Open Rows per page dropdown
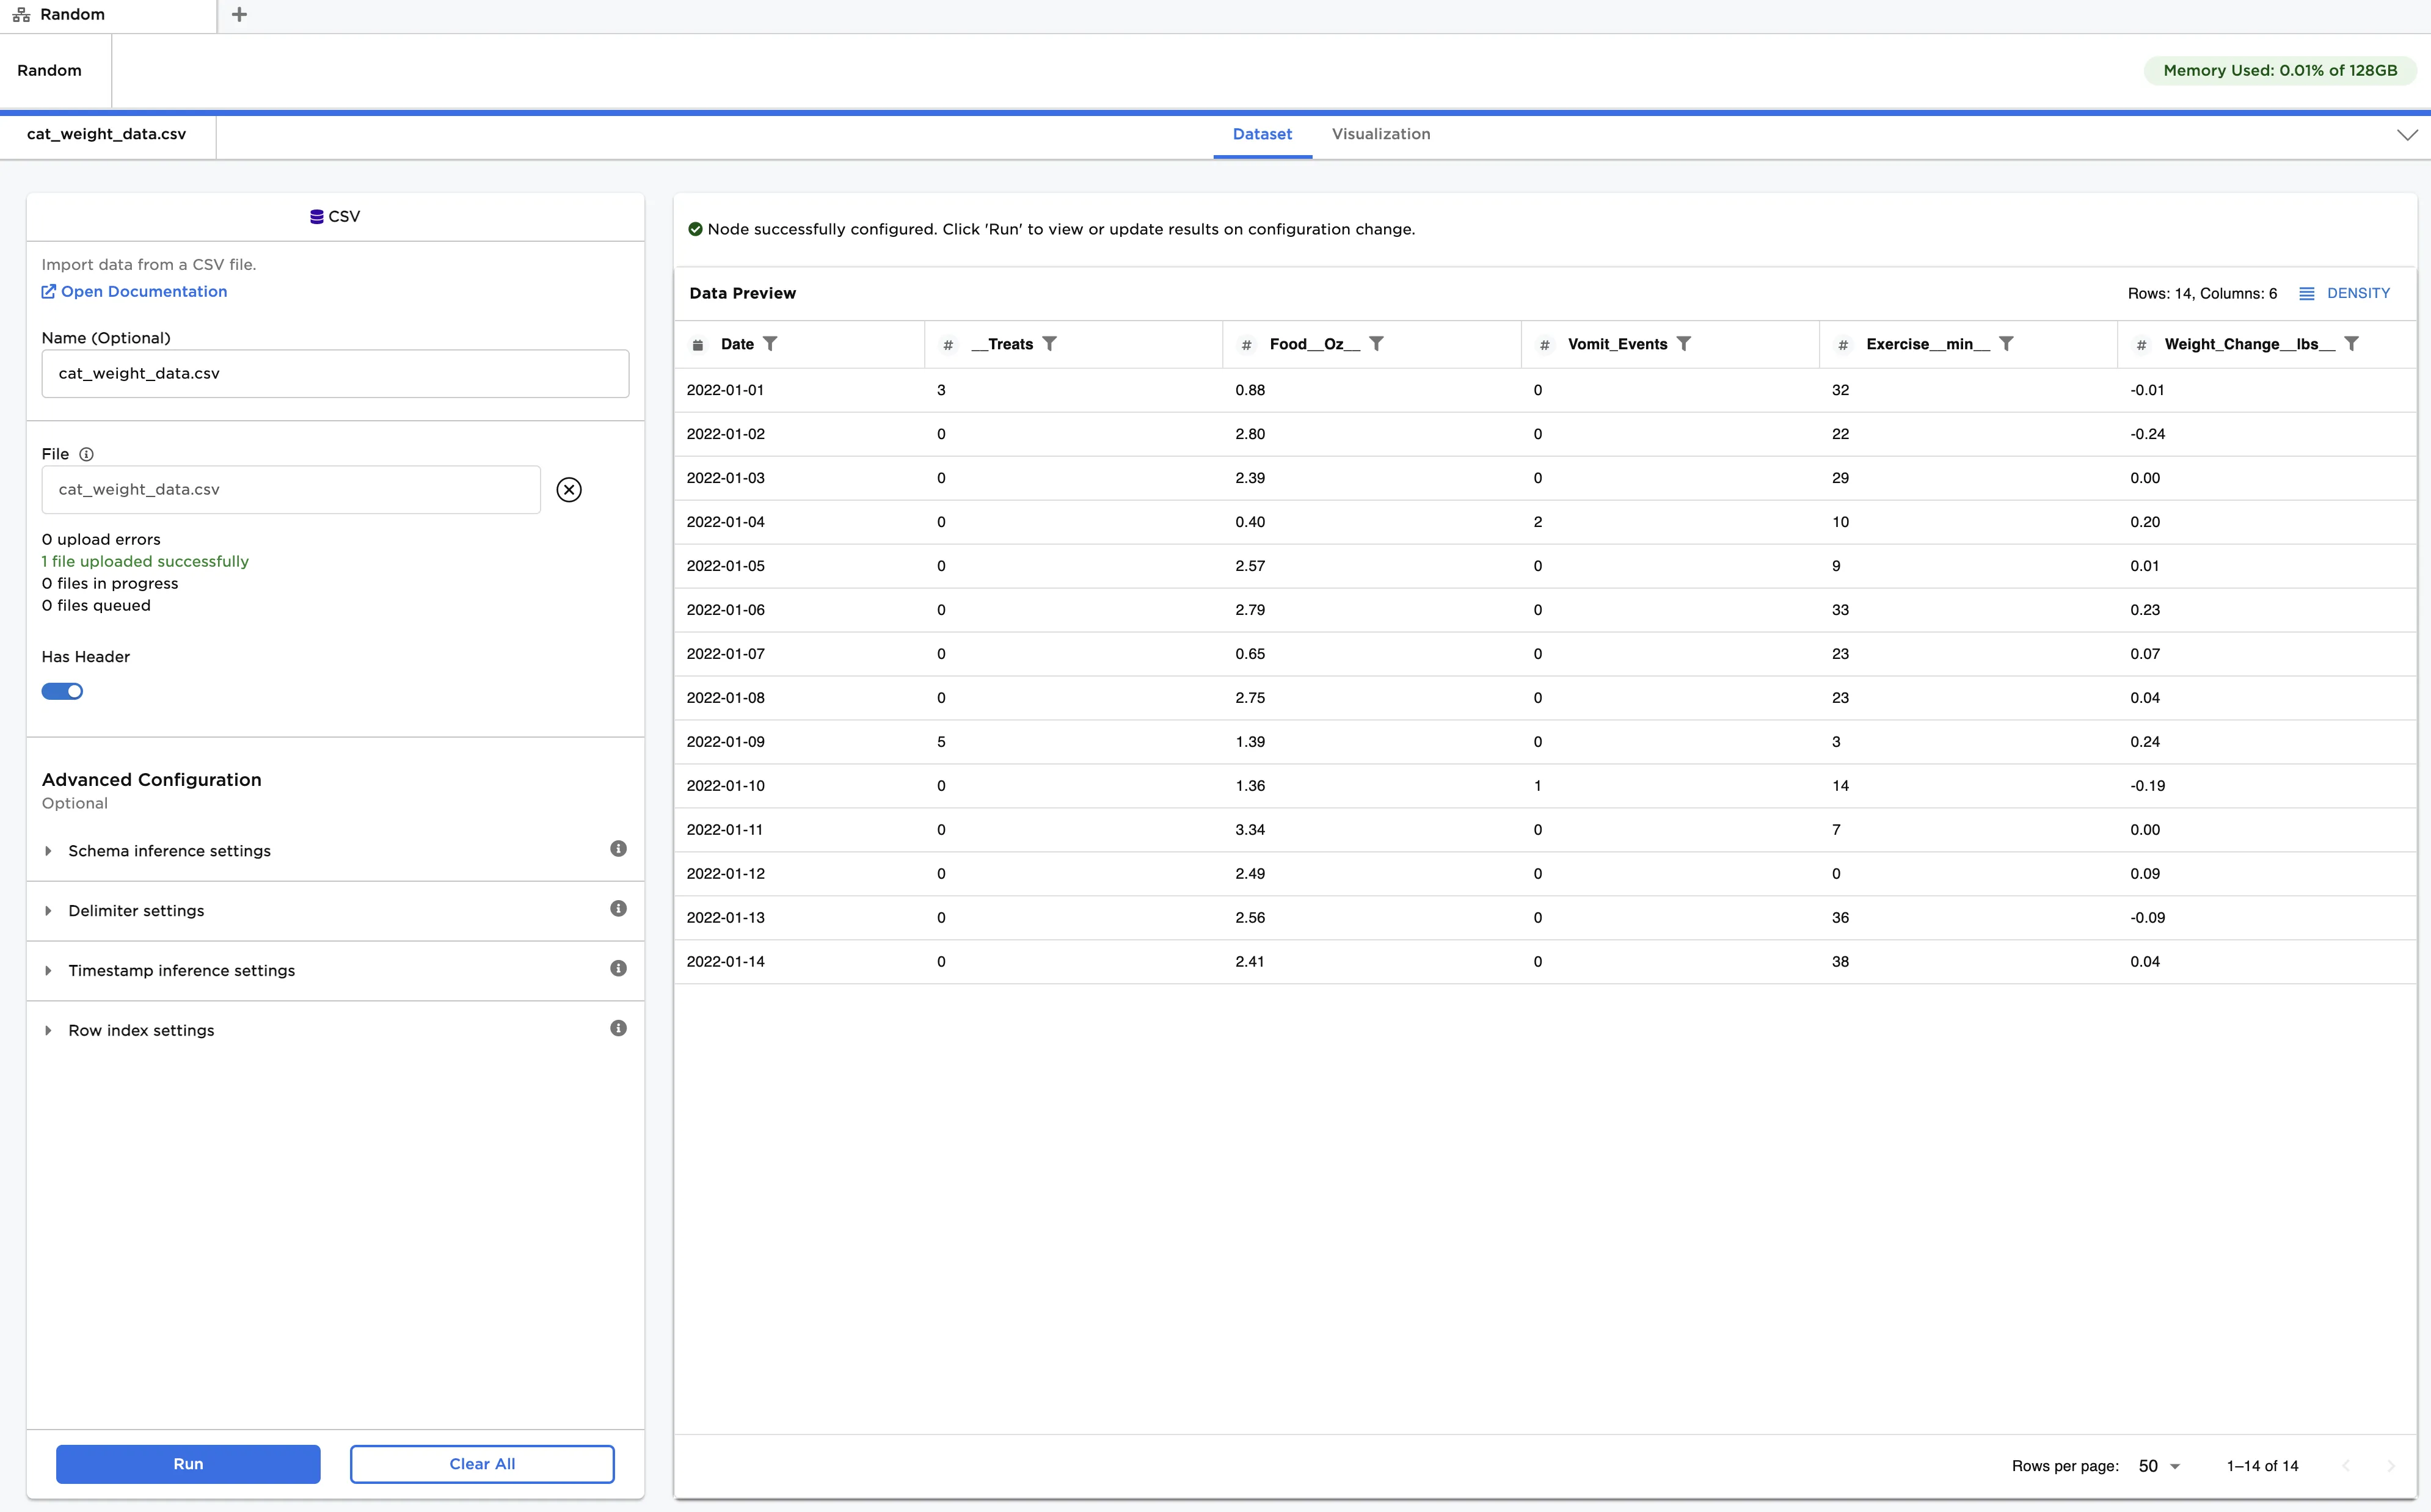Viewport: 2431px width, 1512px height. [x=2159, y=1466]
